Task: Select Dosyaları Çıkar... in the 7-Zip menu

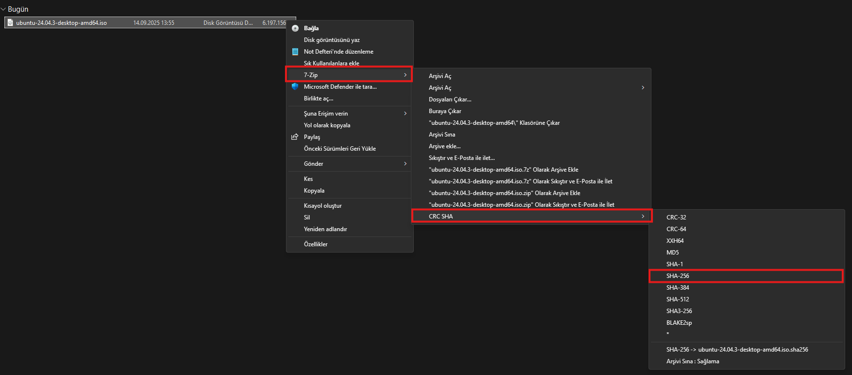Action: [x=531, y=99]
